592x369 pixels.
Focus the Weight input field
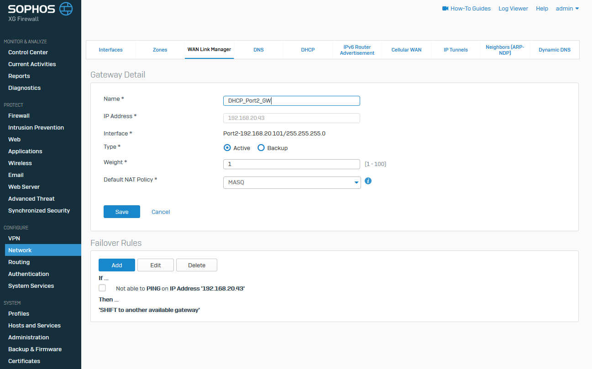[291, 164]
